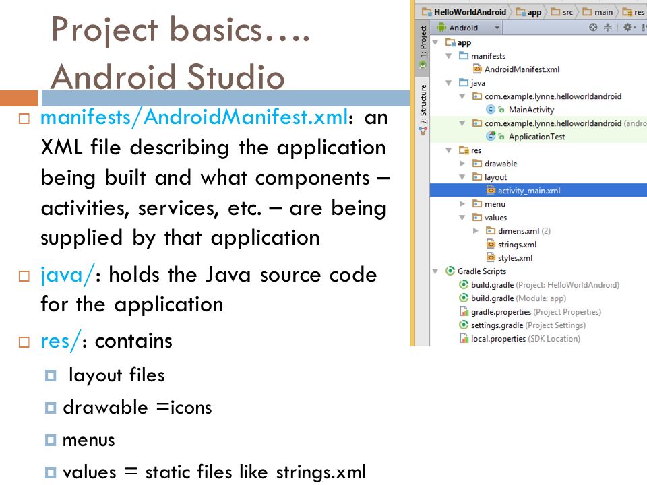Select dimens.xml (2) entry
The width and height of the screenshot is (647, 485).
coord(524,230)
